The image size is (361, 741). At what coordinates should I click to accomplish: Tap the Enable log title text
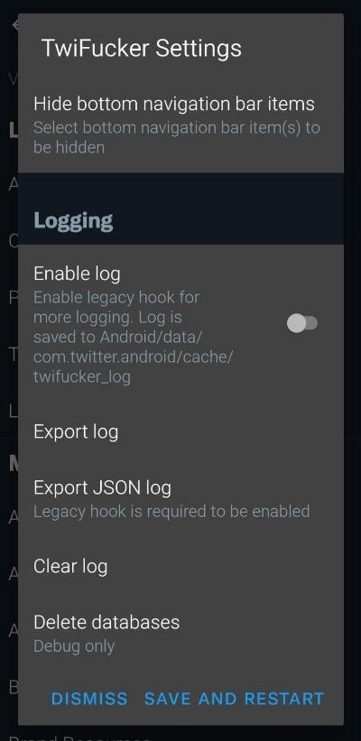click(x=77, y=273)
